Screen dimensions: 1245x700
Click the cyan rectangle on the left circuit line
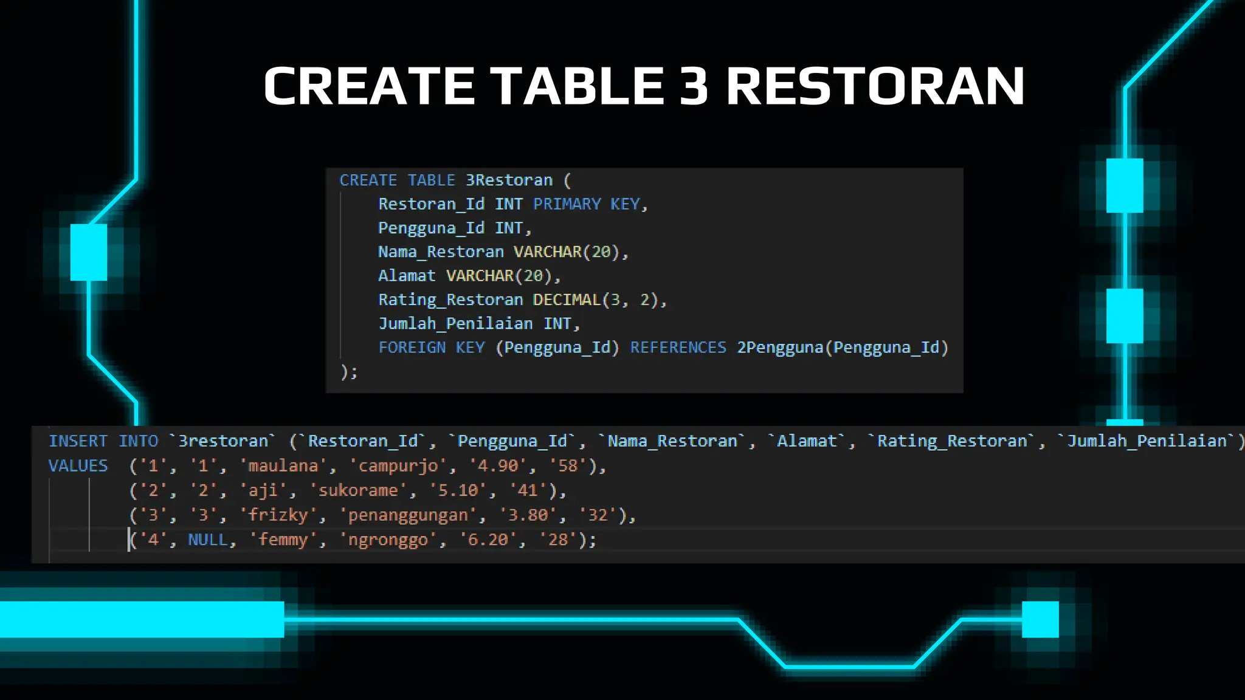pyautogui.click(x=89, y=252)
